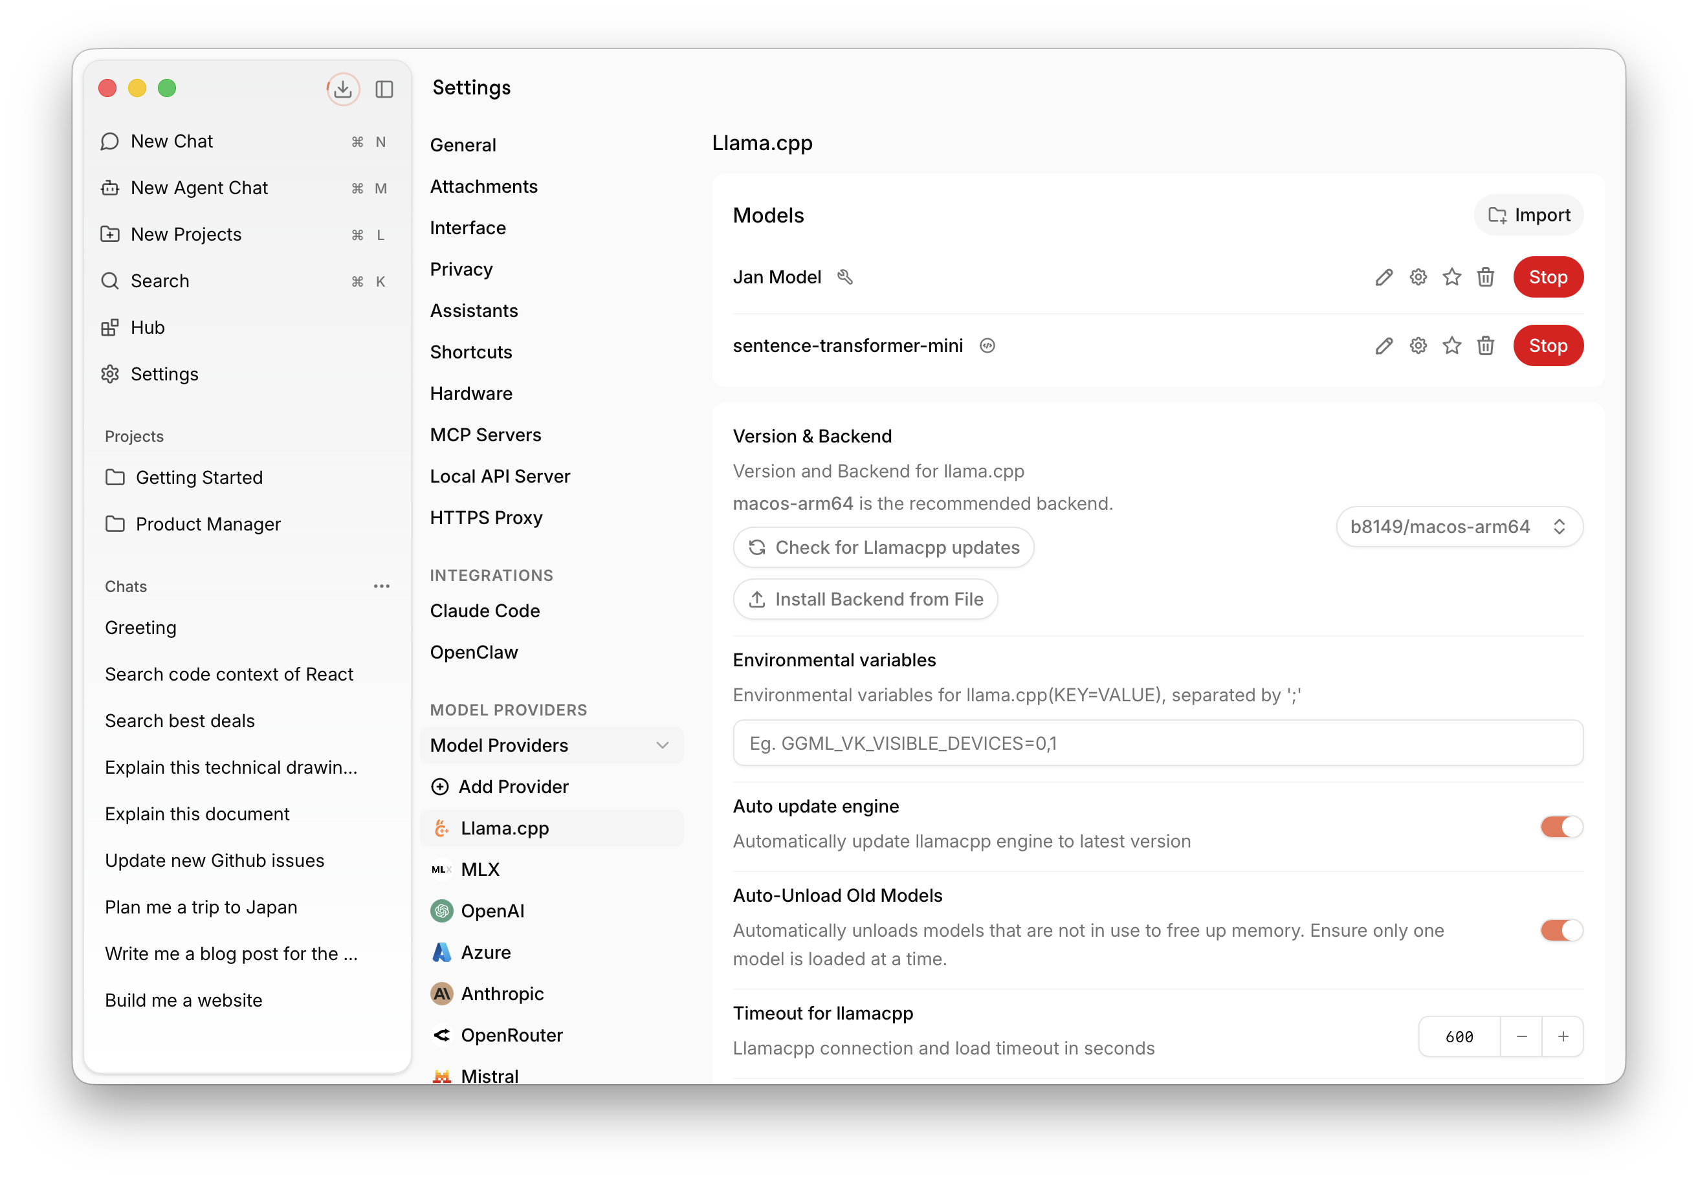Open the Hardware settings tab
The height and width of the screenshot is (1180, 1698).
(x=471, y=393)
